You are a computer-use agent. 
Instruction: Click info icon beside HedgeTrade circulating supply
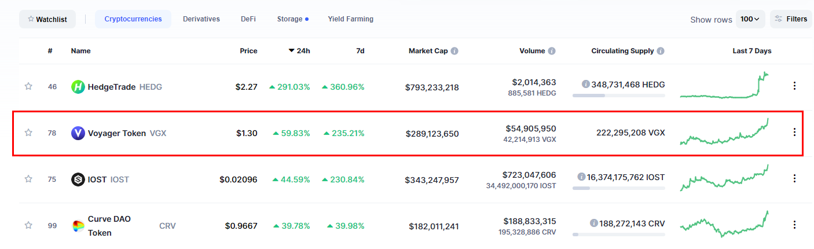coord(586,85)
